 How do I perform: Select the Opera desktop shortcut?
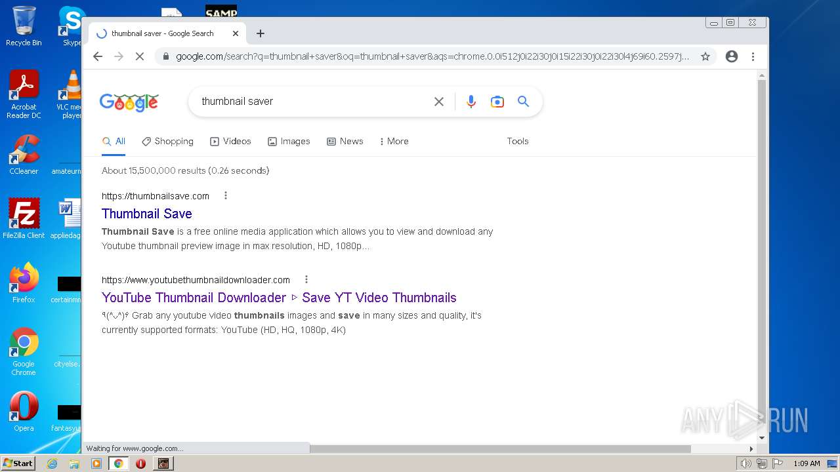(x=24, y=412)
